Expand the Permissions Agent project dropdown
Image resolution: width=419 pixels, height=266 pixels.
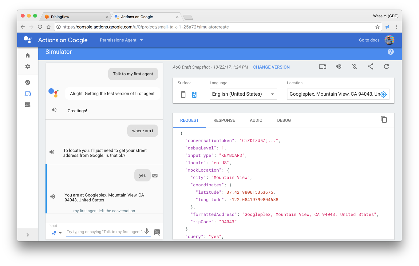(x=121, y=40)
